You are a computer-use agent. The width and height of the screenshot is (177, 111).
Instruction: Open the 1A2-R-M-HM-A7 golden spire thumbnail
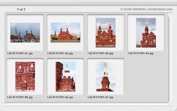point(105,76)
